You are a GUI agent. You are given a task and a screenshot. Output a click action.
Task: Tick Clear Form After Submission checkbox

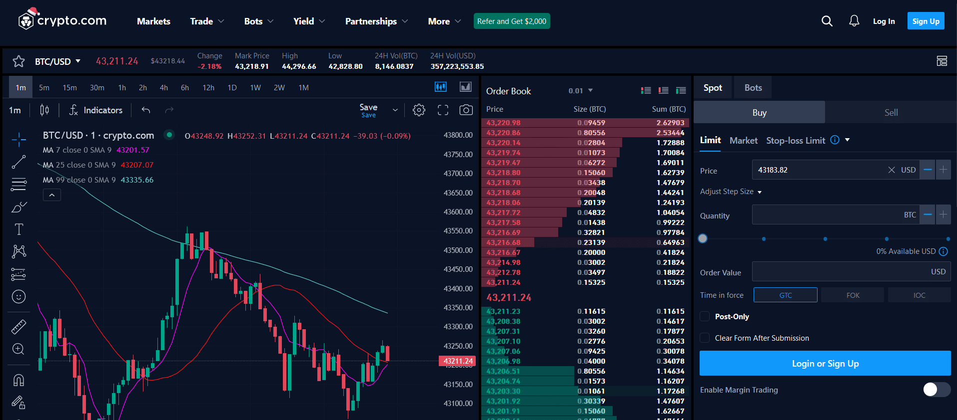coord(705,338)
